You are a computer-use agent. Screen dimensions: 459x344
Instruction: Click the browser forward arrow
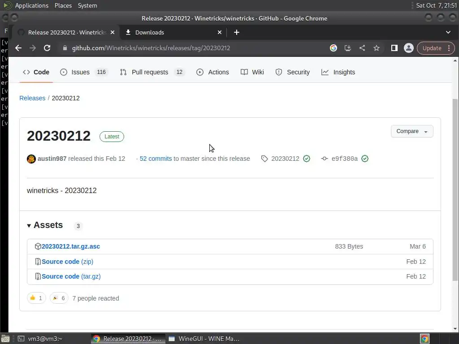[32, 48]
